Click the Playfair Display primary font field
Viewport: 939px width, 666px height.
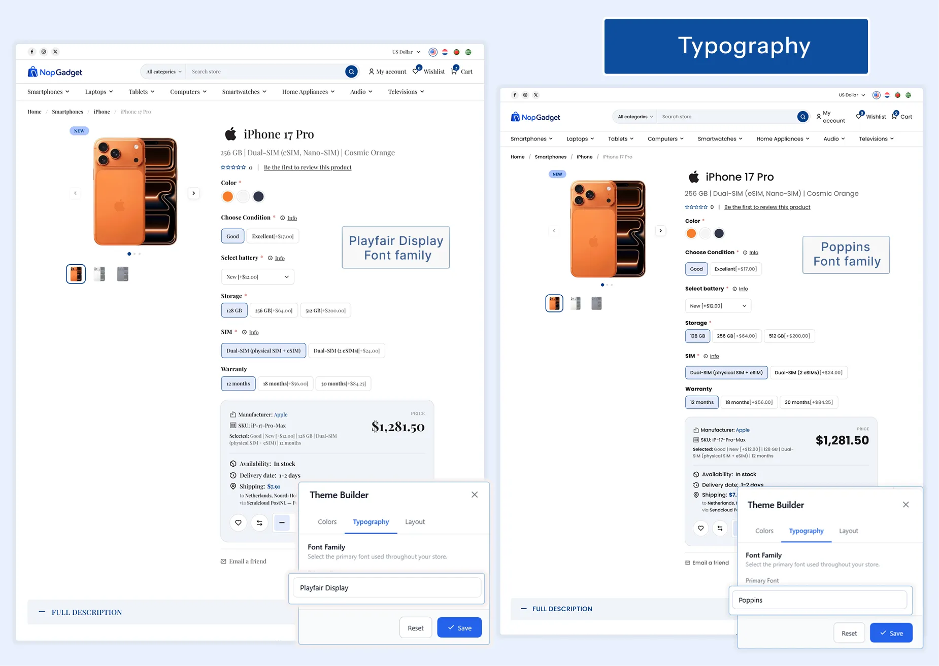point(387,588)
